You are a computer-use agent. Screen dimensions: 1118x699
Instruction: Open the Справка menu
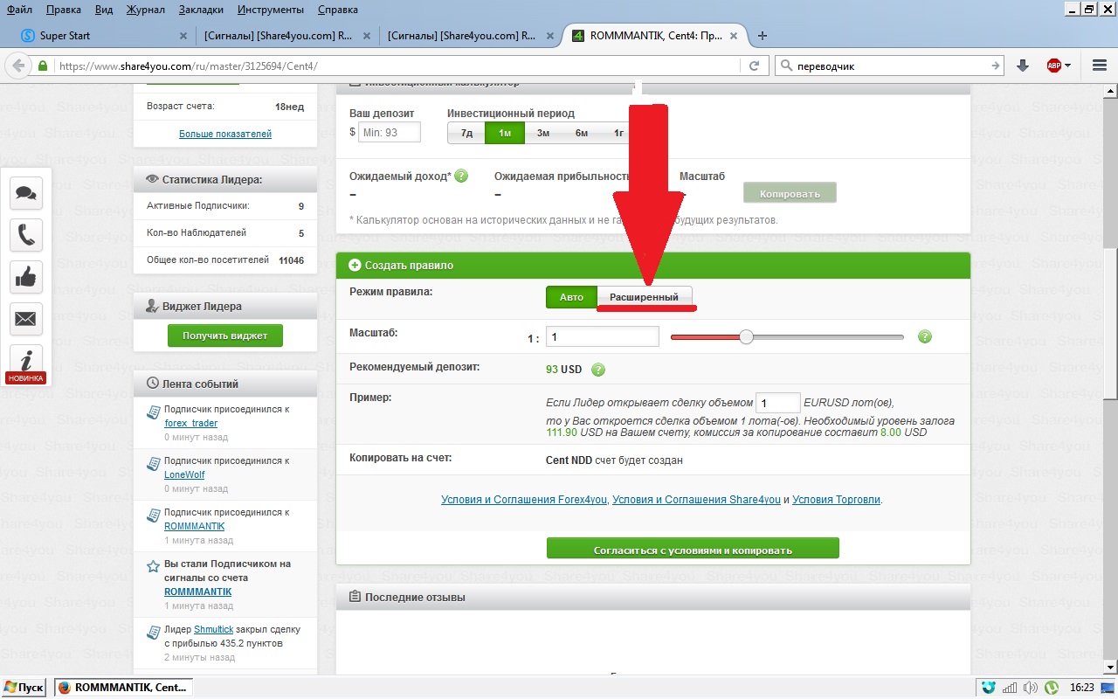click(336, 10)
